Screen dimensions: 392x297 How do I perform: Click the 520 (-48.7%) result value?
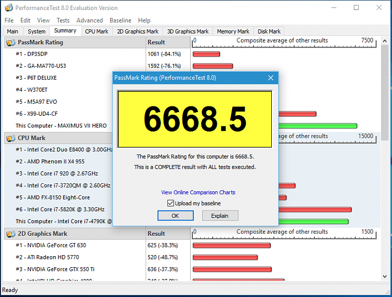(x=163, y=257)
